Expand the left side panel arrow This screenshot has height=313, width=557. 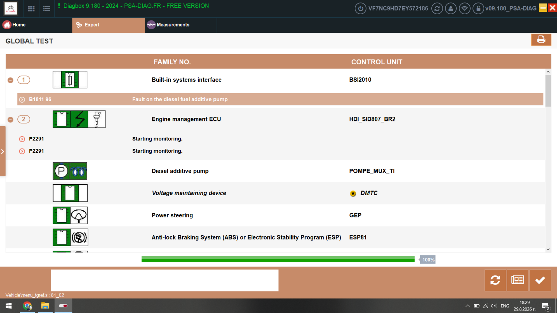pos(2,151)
